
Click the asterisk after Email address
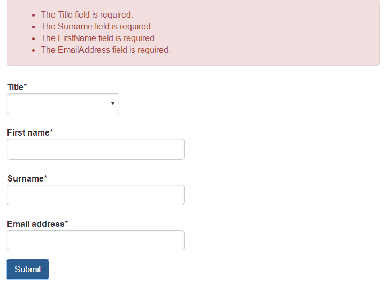(66, 223)
